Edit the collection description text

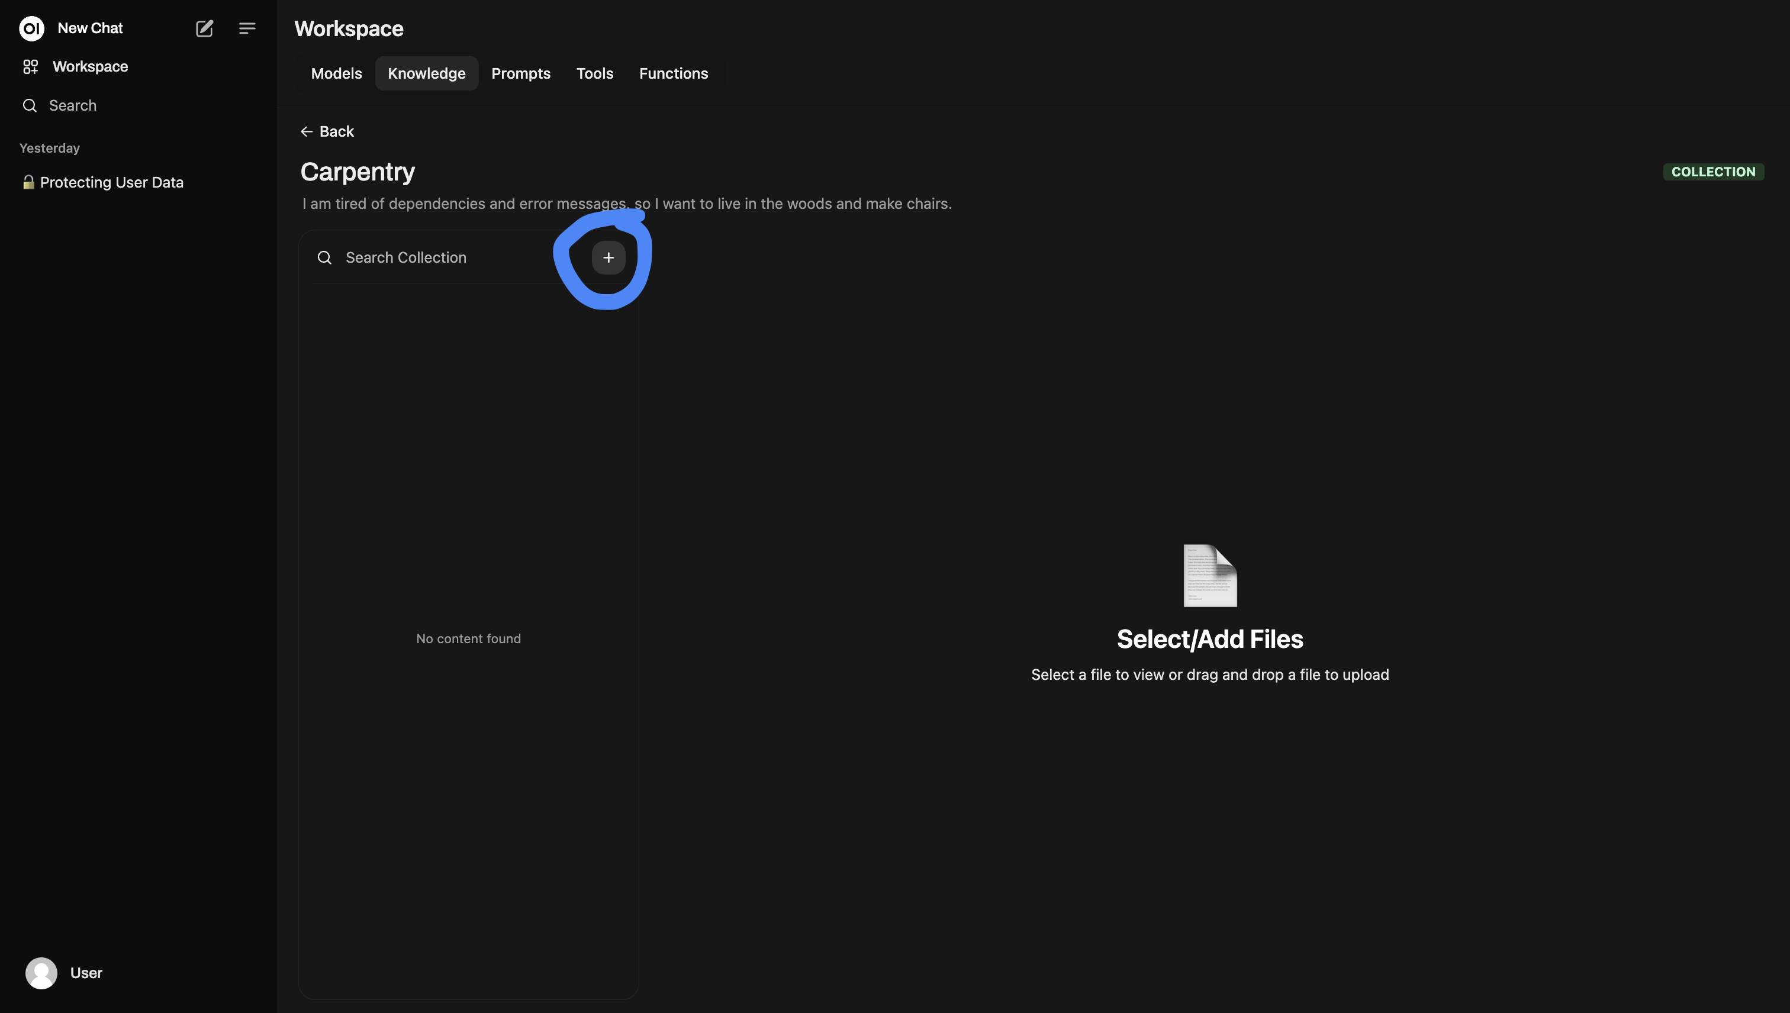(626, 204)
